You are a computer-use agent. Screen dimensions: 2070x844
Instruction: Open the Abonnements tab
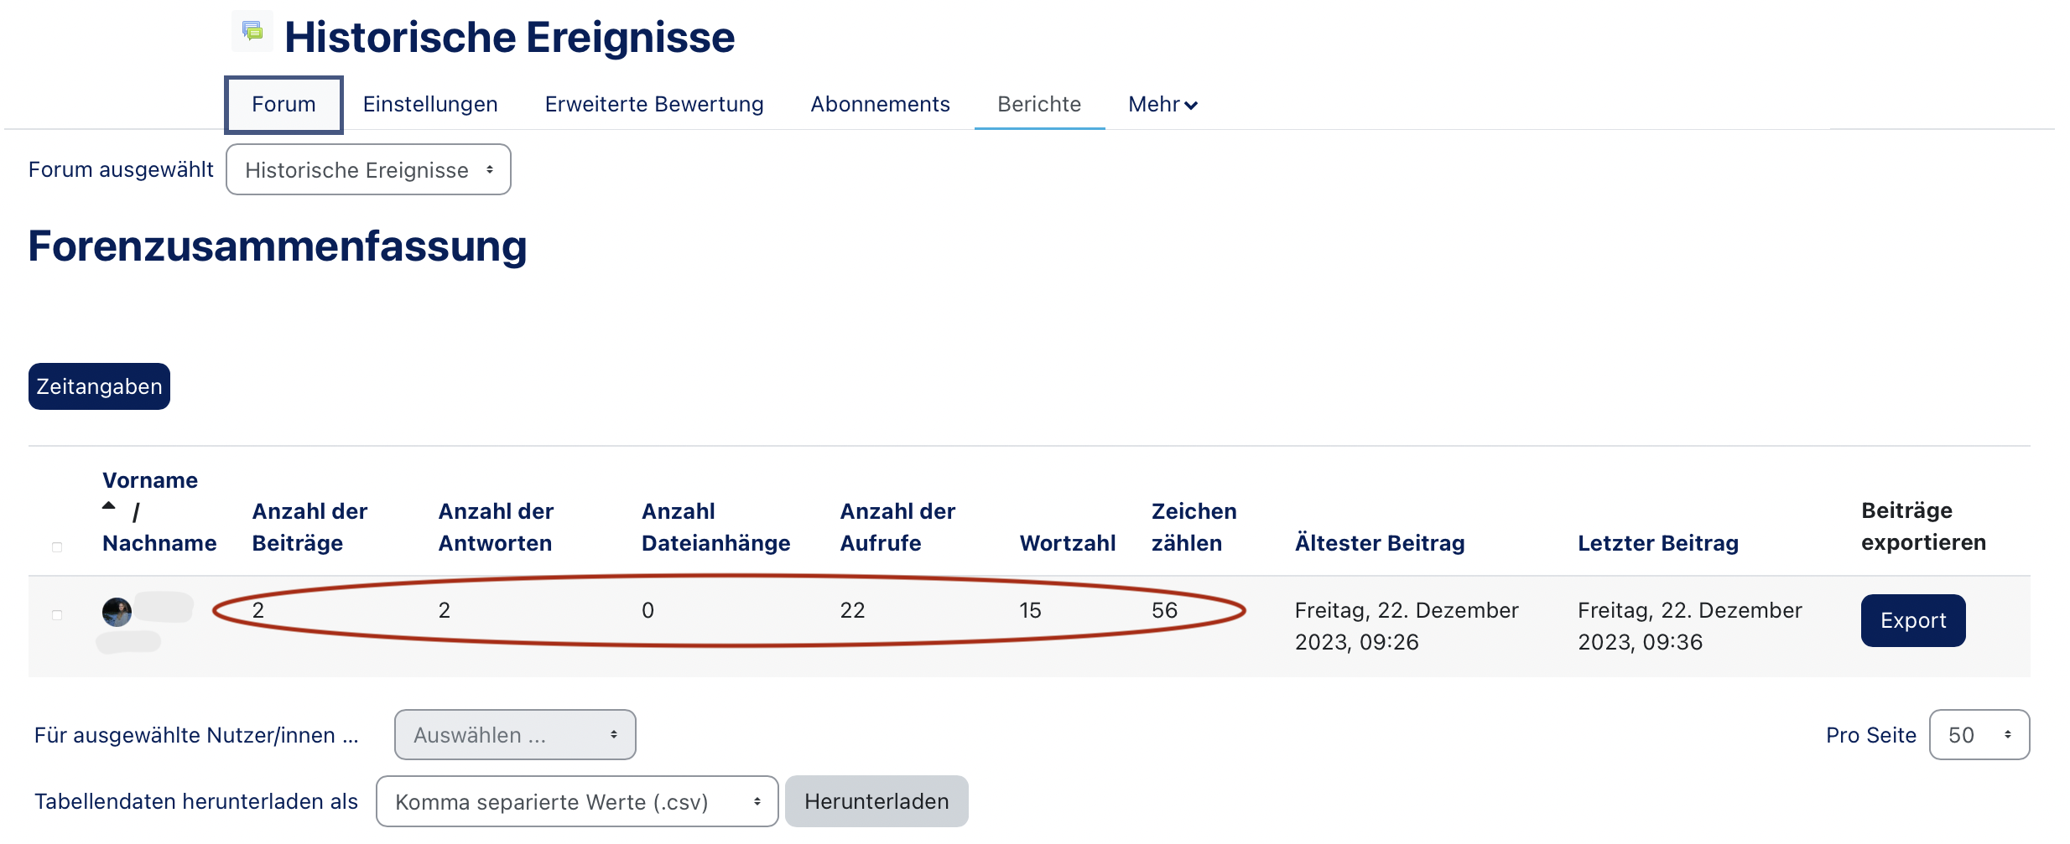[x=880, y=105]
